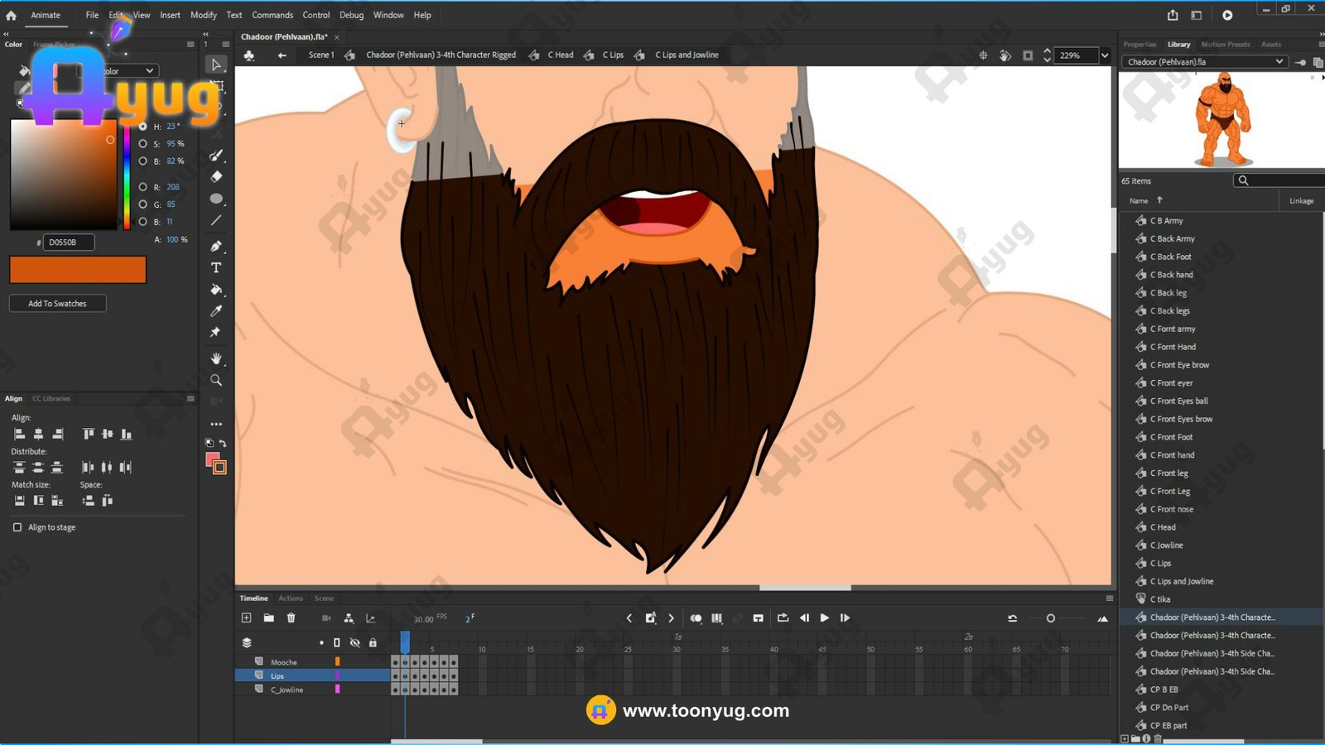Enable the Align to stage checkbox
This screenshot has width=1325, height=745.
click(x=17, y=527)
